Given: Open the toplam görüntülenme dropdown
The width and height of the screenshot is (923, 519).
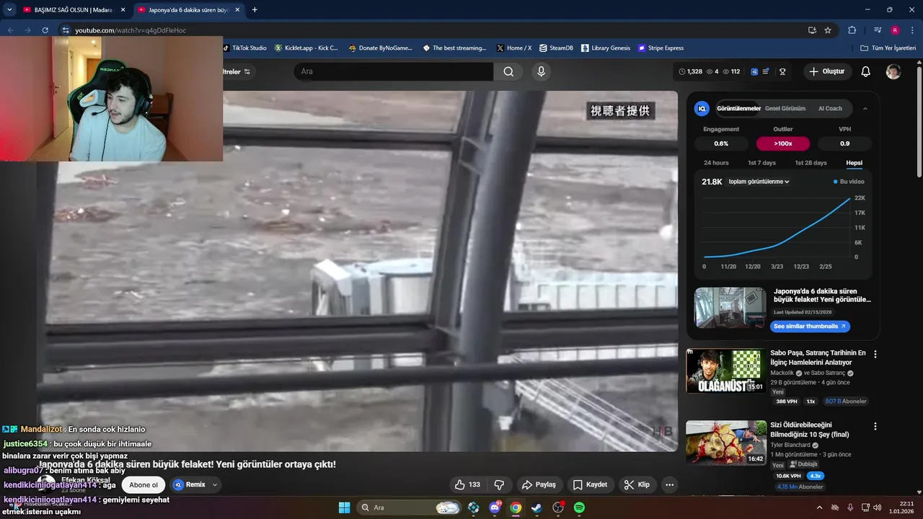Looking at the screenshot, I should click(759, 182).
